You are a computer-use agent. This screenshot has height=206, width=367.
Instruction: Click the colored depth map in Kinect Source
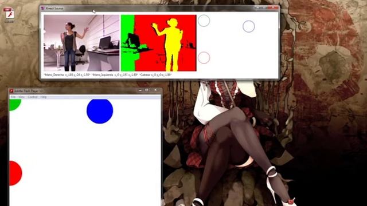tap(158, 43)
